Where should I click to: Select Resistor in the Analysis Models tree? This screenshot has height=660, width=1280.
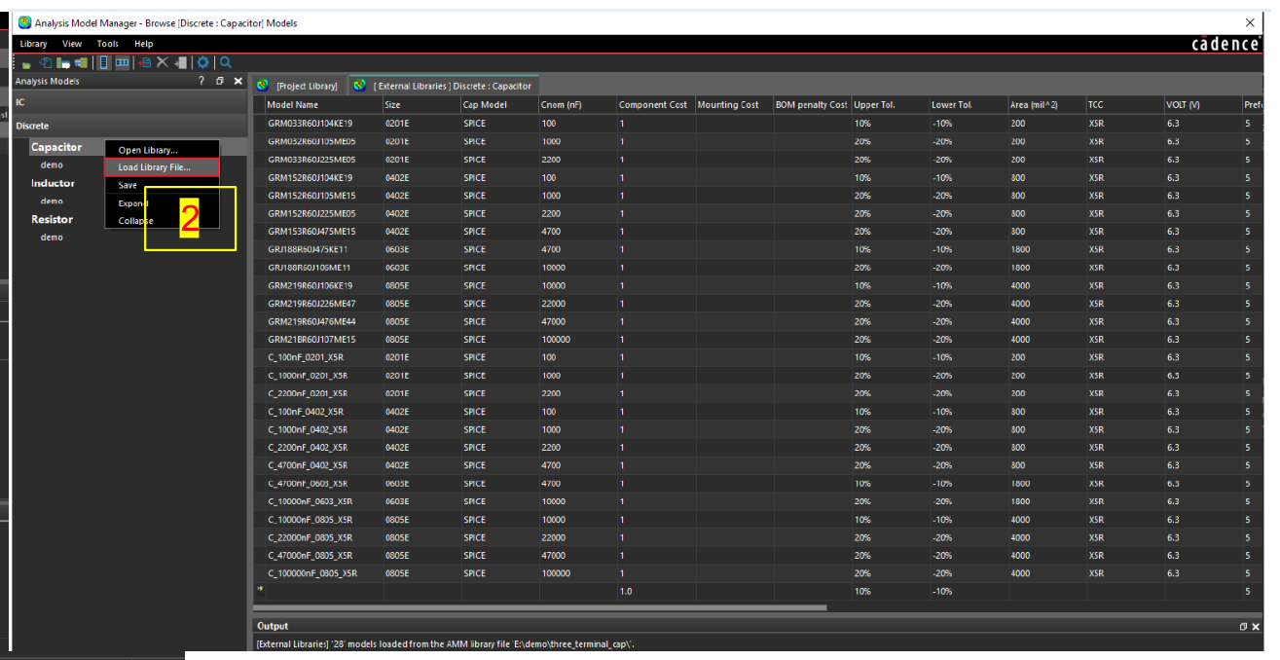[53, 219]
